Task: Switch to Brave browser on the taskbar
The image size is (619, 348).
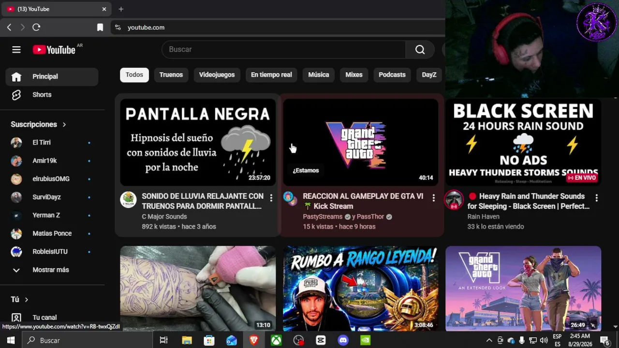Action: click(x=254, y=340)
